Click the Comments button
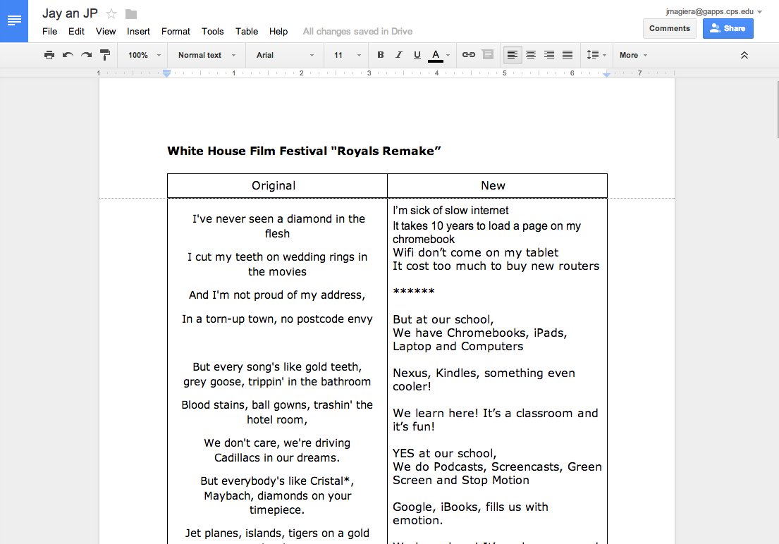This screenshot has width=779, height=544. click(669, 28)
